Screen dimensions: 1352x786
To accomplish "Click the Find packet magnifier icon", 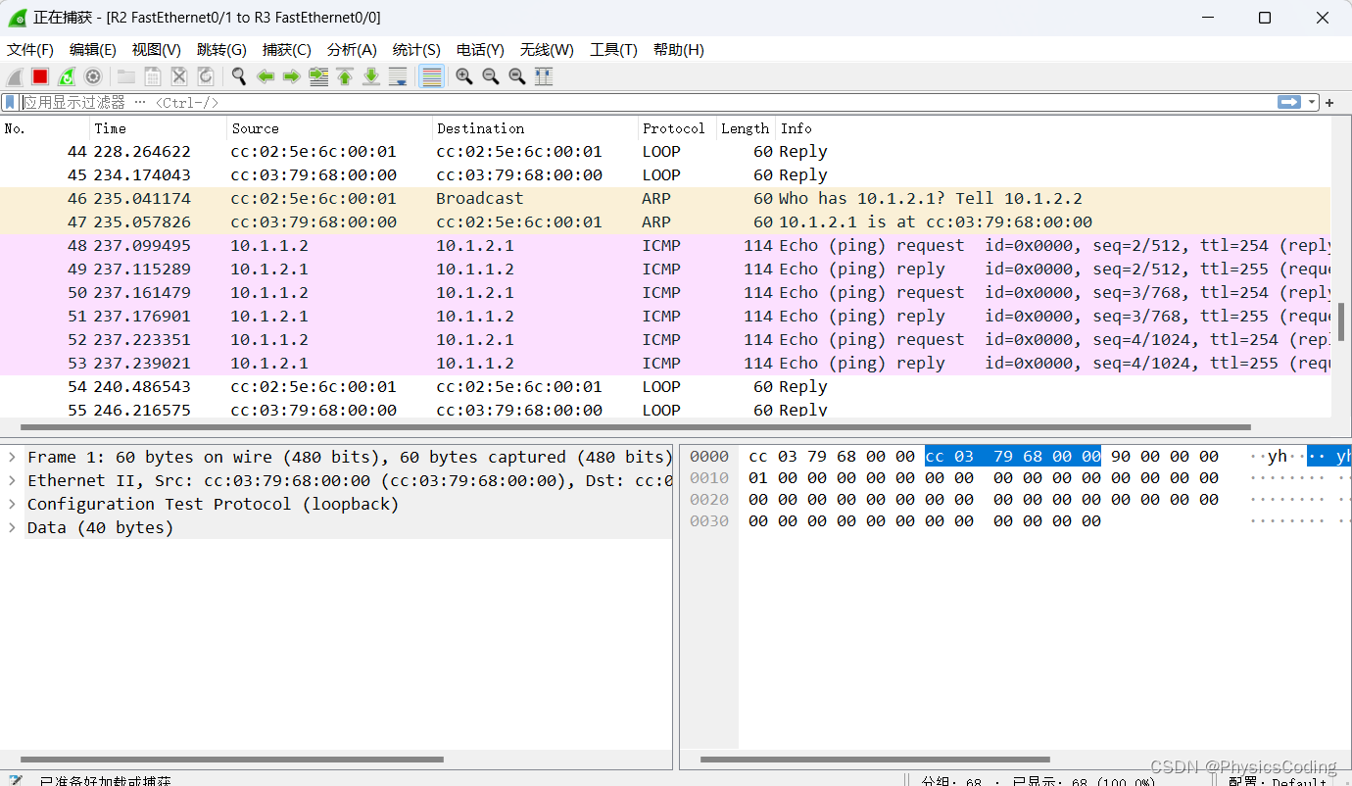I will point(238,76).
